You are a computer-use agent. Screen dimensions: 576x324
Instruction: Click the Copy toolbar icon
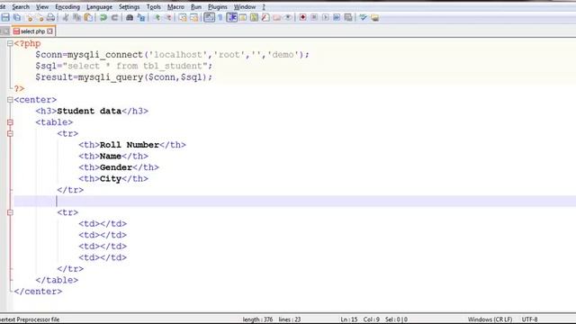[76, 17]
